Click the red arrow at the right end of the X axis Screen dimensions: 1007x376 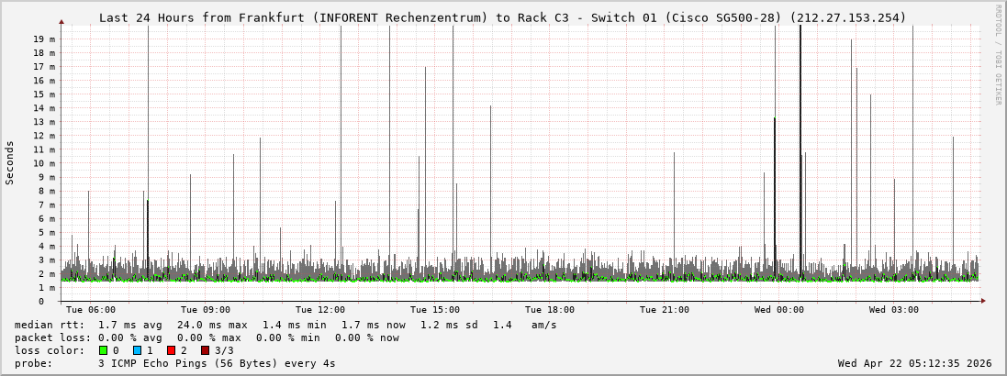tap(983, 300)
